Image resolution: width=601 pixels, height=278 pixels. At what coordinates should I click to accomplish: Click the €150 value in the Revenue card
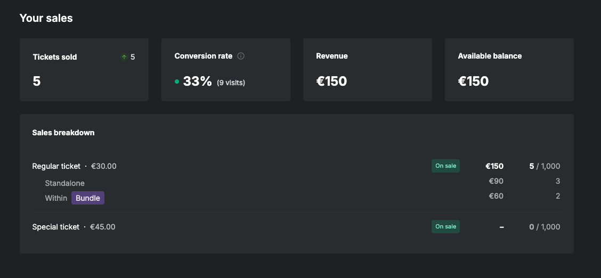click(x=331, y=81)
